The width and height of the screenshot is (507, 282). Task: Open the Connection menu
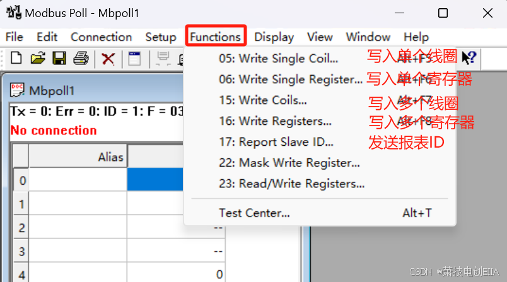coord(101,37)
